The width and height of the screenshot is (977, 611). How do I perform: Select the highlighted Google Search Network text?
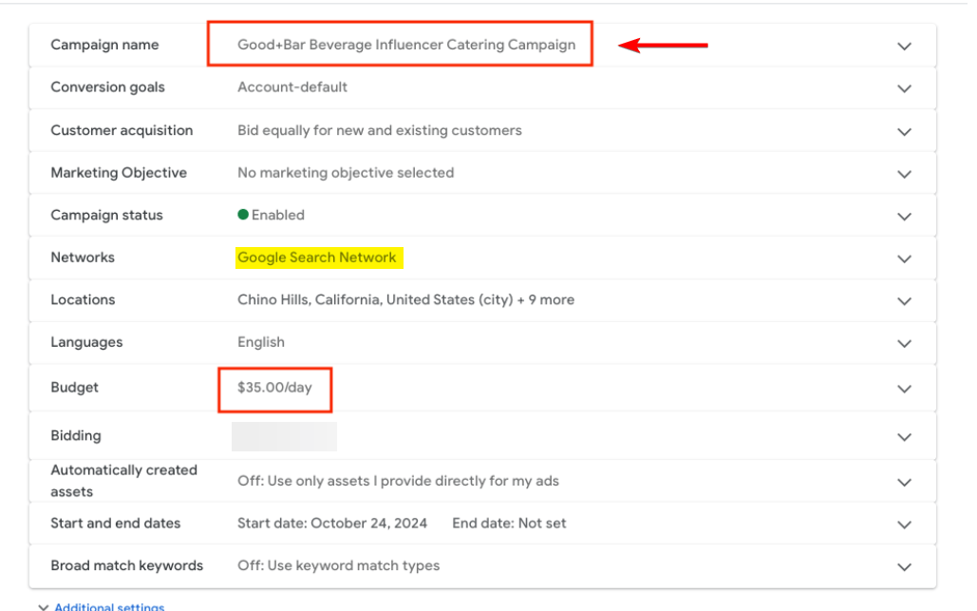point(317,258)
